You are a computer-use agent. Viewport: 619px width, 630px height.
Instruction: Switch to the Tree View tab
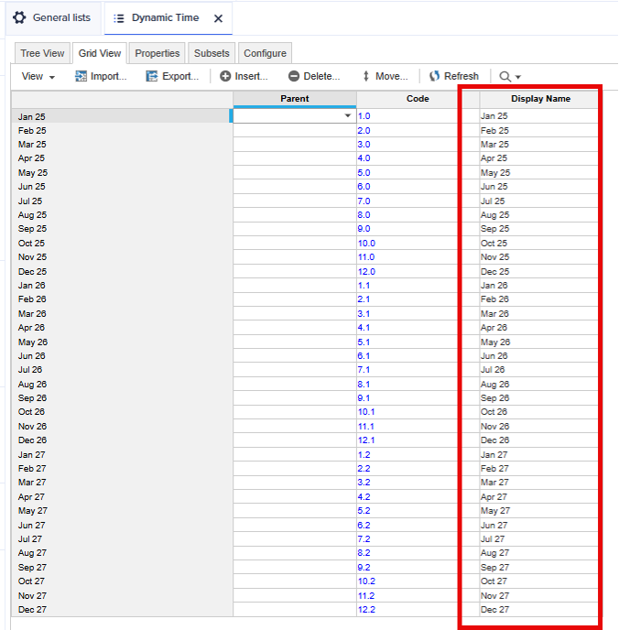(x=42, y=53)
